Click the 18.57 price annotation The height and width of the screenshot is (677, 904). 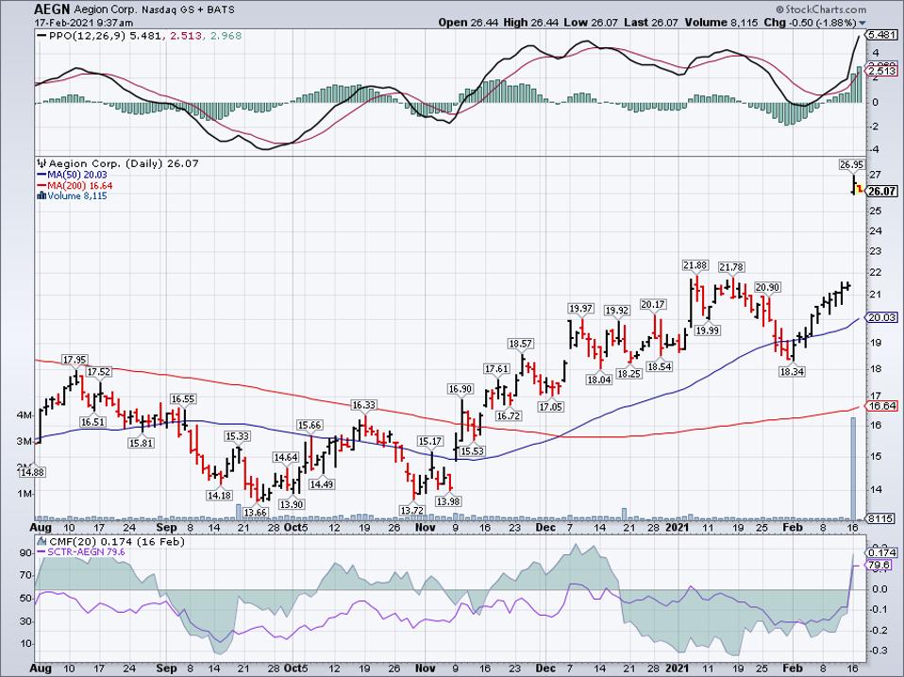pyautogui.click(x=520, y=344)
